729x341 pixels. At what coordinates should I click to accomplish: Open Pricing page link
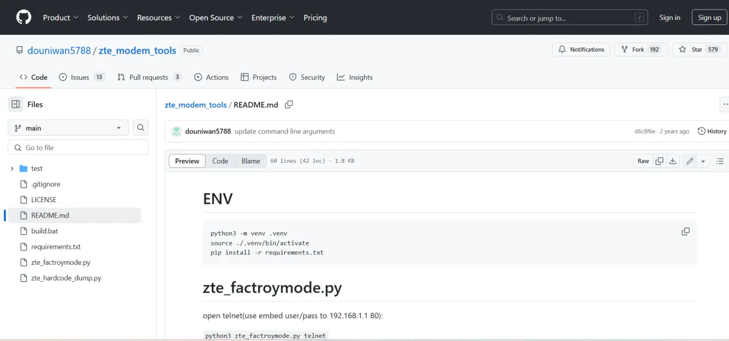[x=315, y=18]
